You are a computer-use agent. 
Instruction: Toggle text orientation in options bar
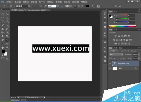[11, 6]
